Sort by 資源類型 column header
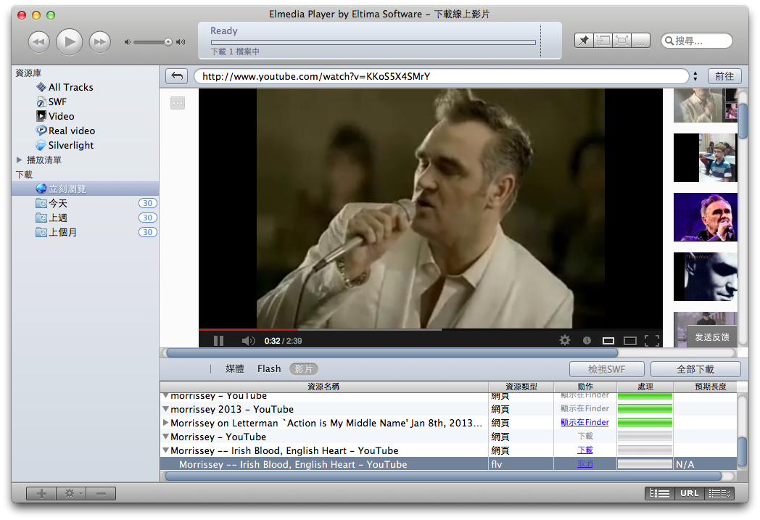The width and height of the screenshot is (760, 520). click(x=521, y=387)
